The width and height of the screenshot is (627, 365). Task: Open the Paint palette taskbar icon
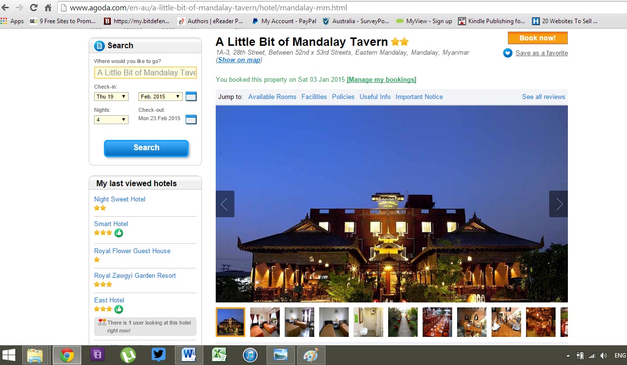coord(311,355)
